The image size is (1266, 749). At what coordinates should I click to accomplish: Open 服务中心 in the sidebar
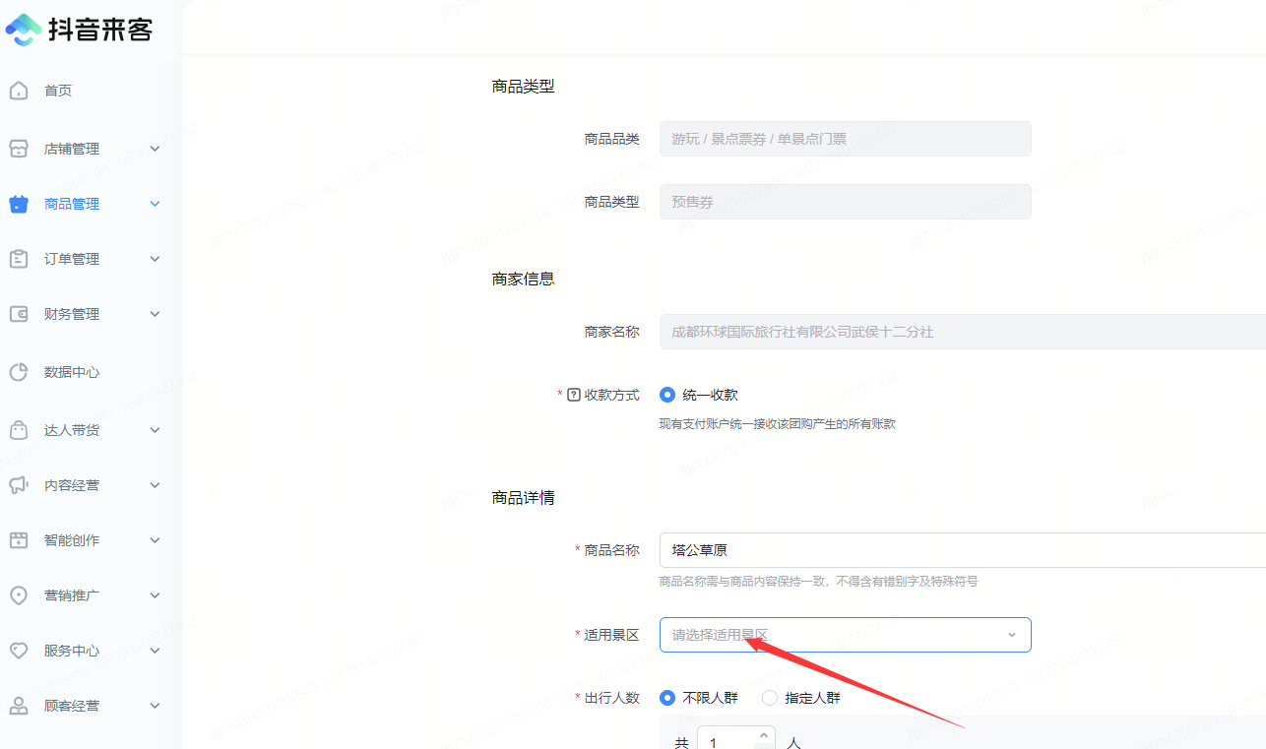click(72, 651)
